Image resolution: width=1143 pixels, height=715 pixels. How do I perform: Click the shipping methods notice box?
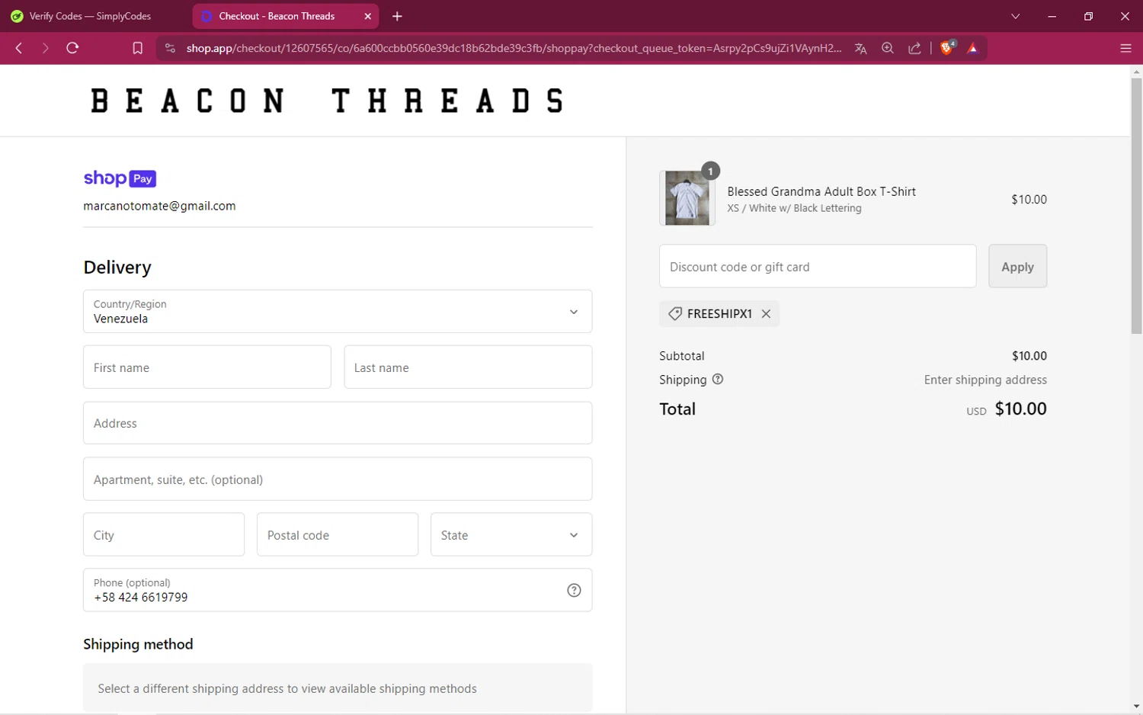tap(338, 688)
